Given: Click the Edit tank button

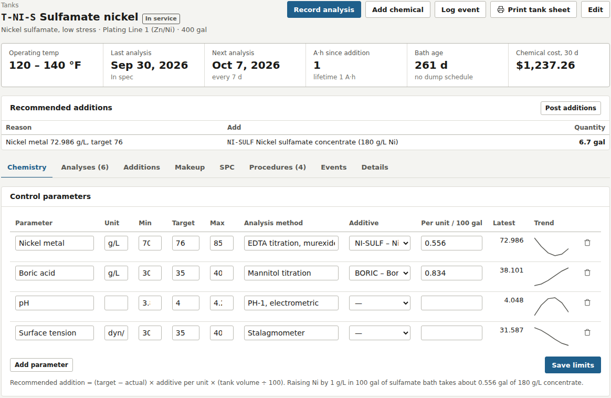Looking at the screenshot, I should [x=595, y=10].
